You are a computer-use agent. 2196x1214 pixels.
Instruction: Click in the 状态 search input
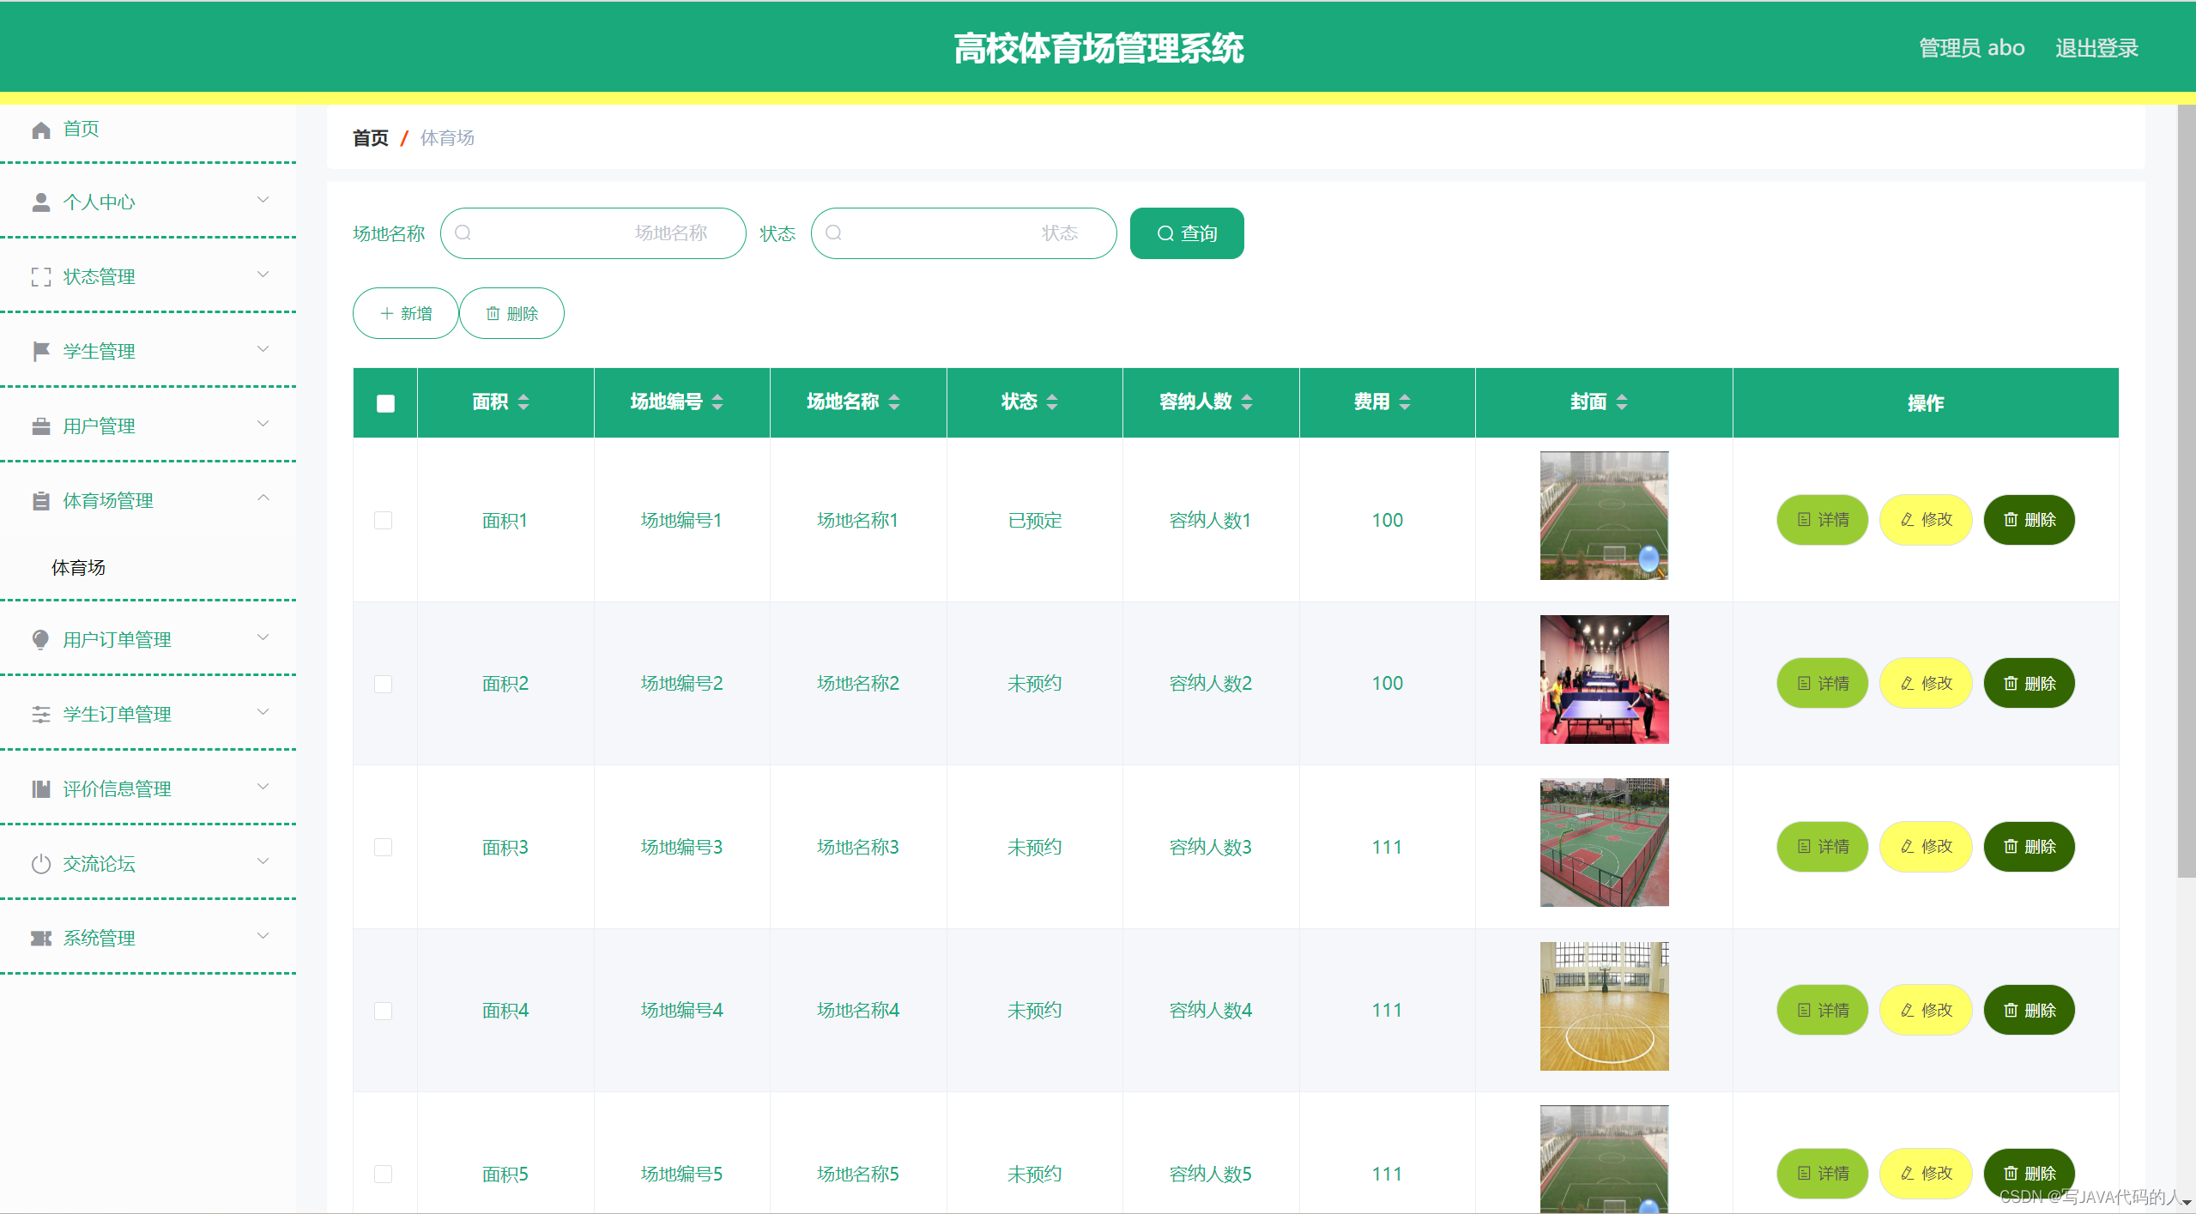[964, 233]
